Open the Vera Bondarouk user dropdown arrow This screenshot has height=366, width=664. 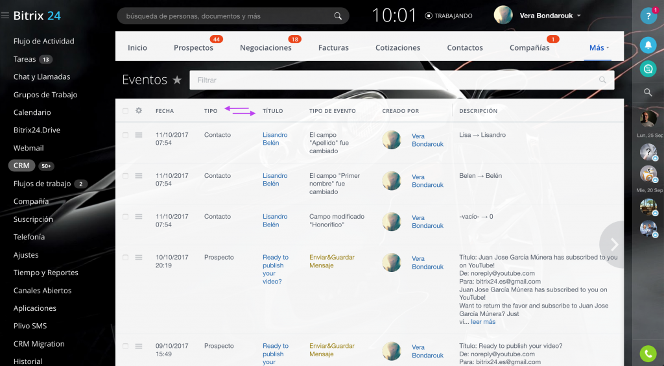pos(579,16)
